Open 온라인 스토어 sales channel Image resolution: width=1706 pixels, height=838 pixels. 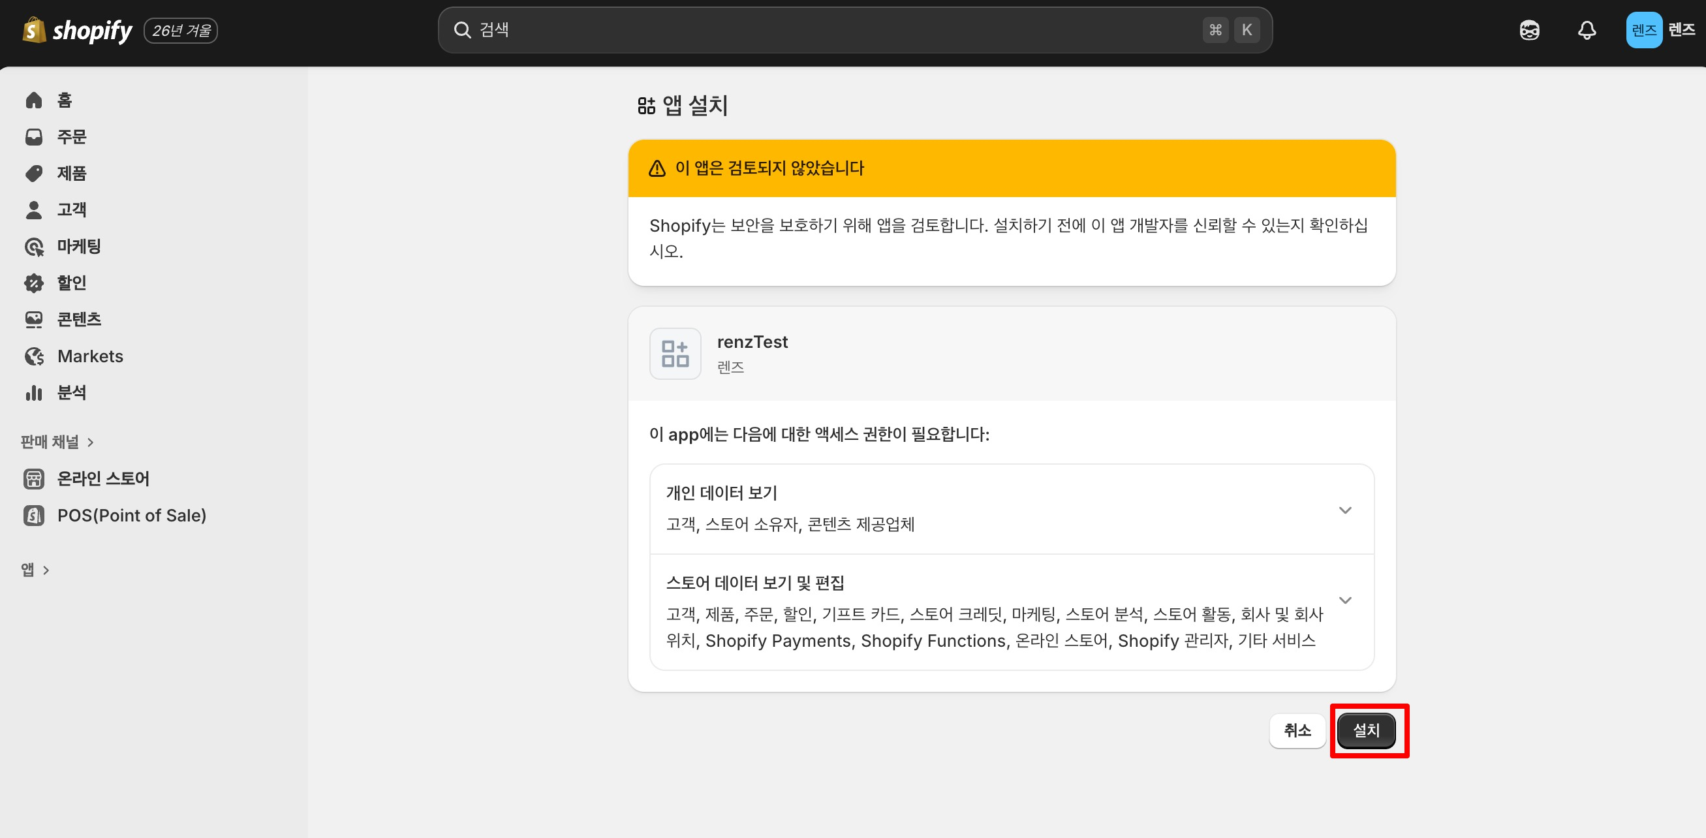[102, 478]
